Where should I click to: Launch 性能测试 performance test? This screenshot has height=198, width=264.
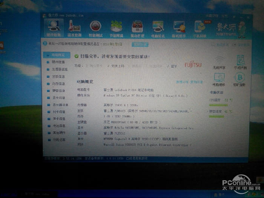[x=95, y=28]
